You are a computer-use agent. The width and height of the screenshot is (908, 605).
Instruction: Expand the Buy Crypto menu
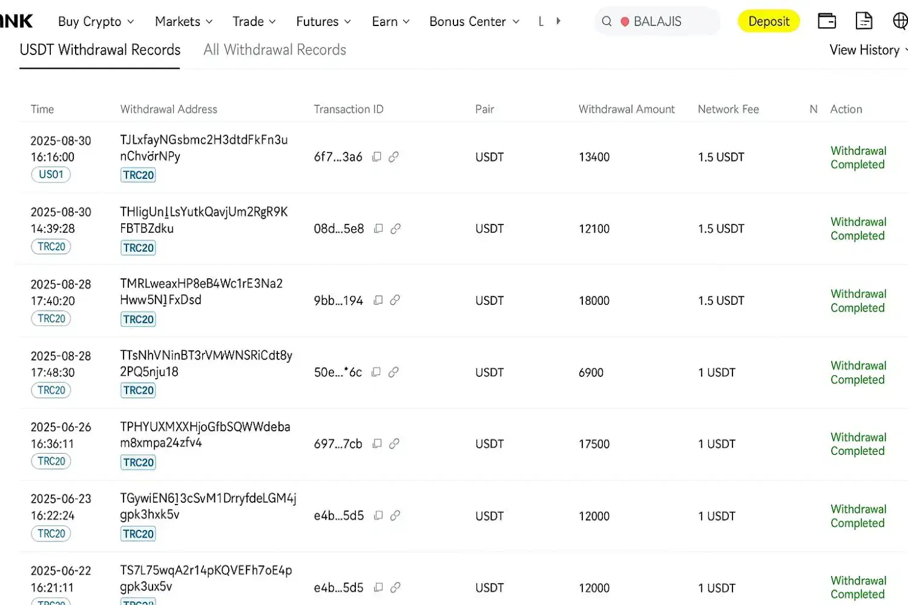pyautogui.click(x=96, y=22)
